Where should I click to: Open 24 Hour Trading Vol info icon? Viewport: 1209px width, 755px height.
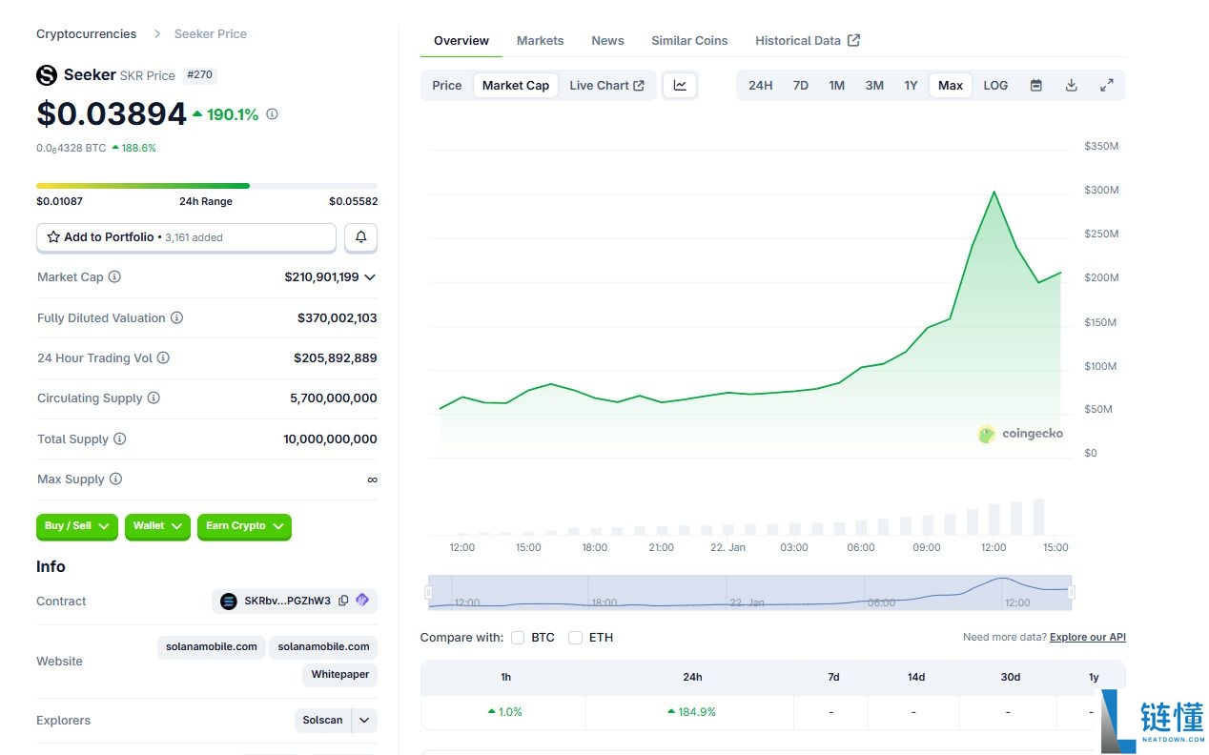tap(163, 358)
